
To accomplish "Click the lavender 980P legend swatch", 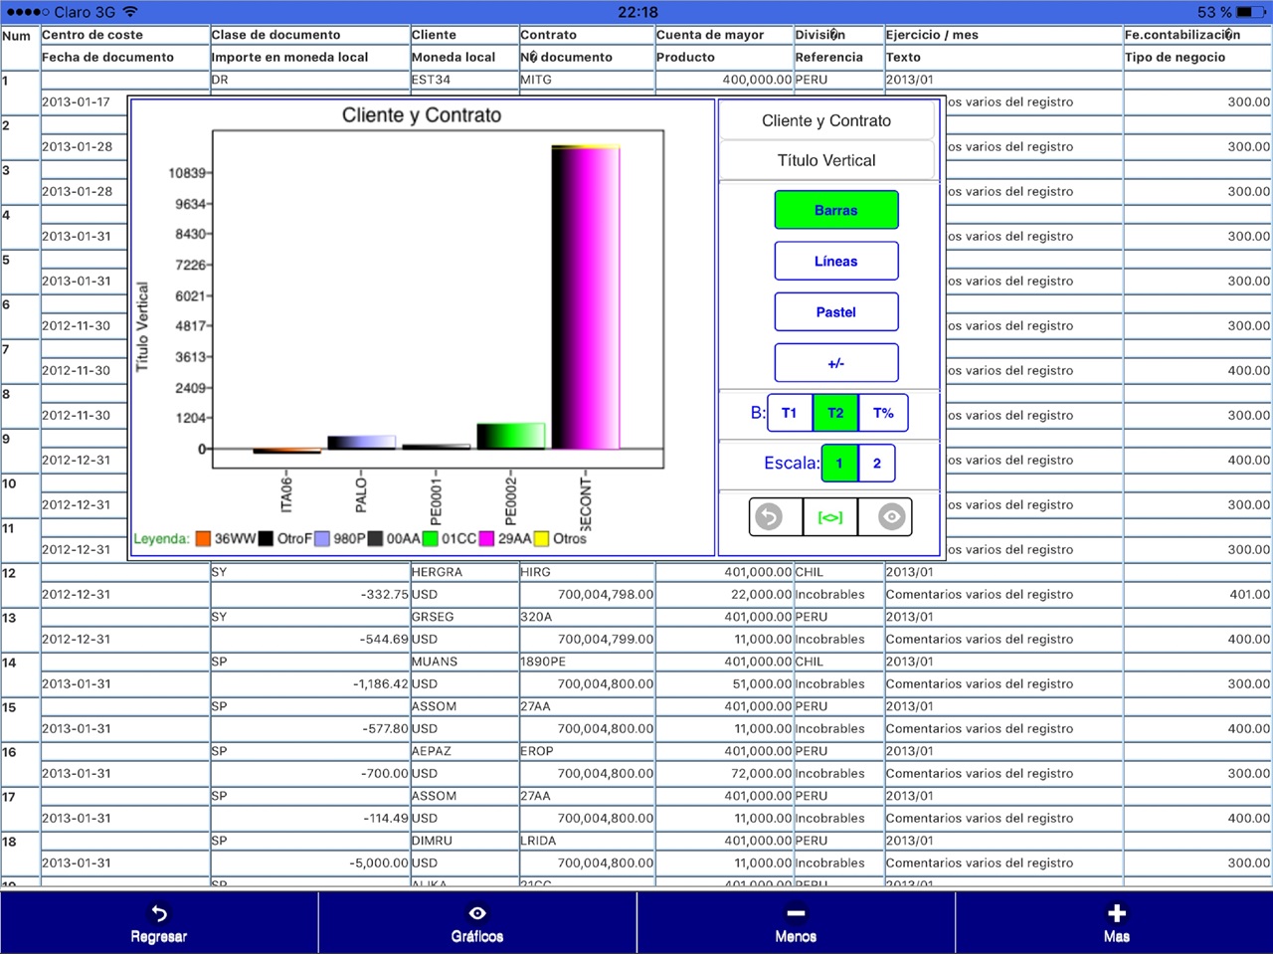I will [x=322, y=538].
